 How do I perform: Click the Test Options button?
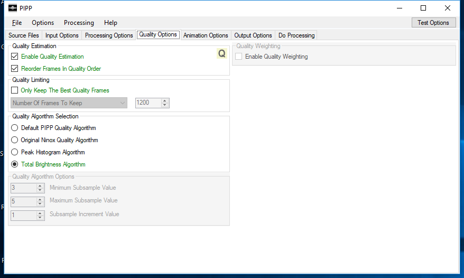[x=433, y=23]
